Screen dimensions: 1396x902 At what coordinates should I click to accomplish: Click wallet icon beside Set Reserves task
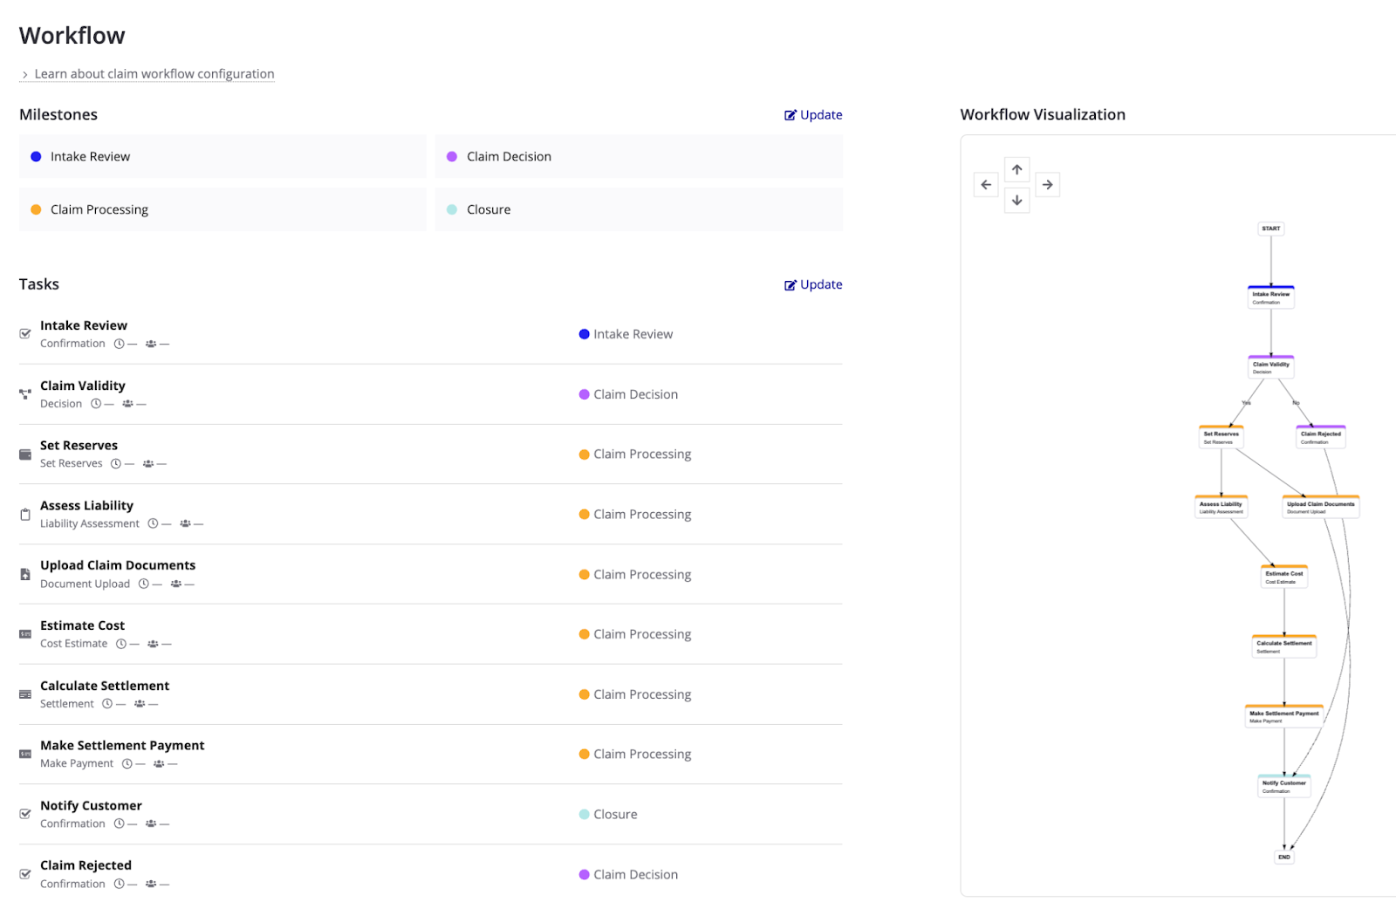point(25,454)
